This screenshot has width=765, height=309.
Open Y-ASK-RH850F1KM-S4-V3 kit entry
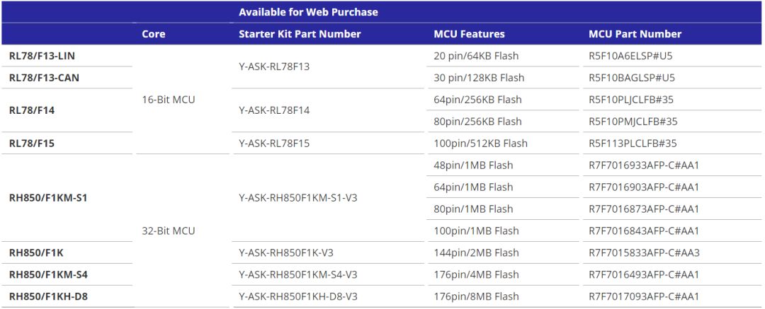pyautogui.click(x=298, y=275)
